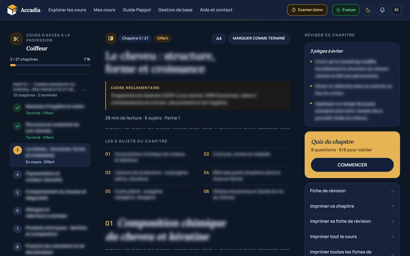Go to Mes cours
Image resolution: width=410 pixels, height=256 pixels.
point(104,10)
